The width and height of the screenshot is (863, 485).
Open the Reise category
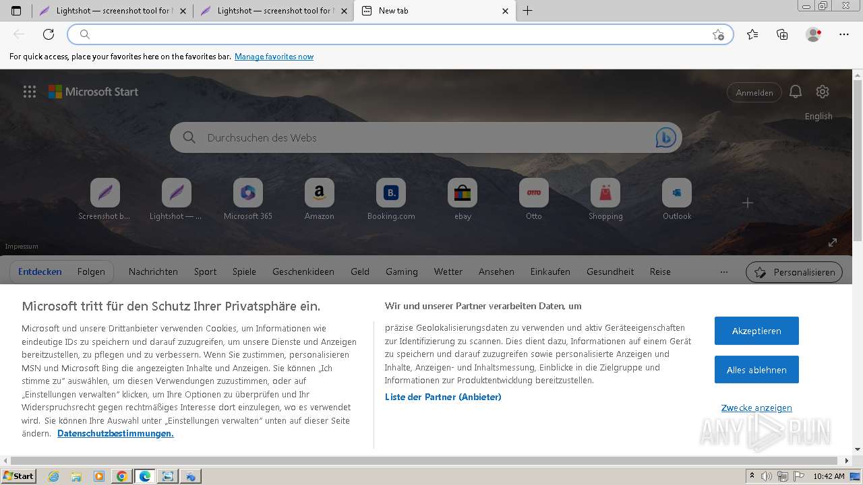coord(660,272)
